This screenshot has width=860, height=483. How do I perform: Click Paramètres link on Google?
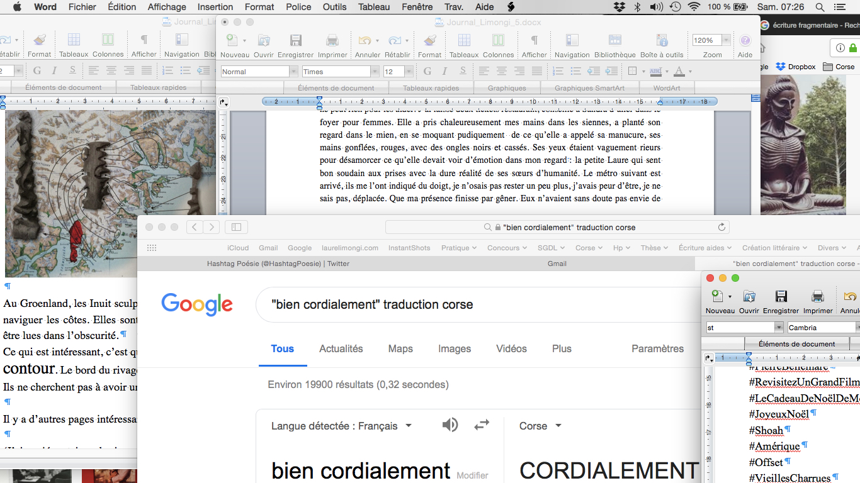[x=657, y=348]
